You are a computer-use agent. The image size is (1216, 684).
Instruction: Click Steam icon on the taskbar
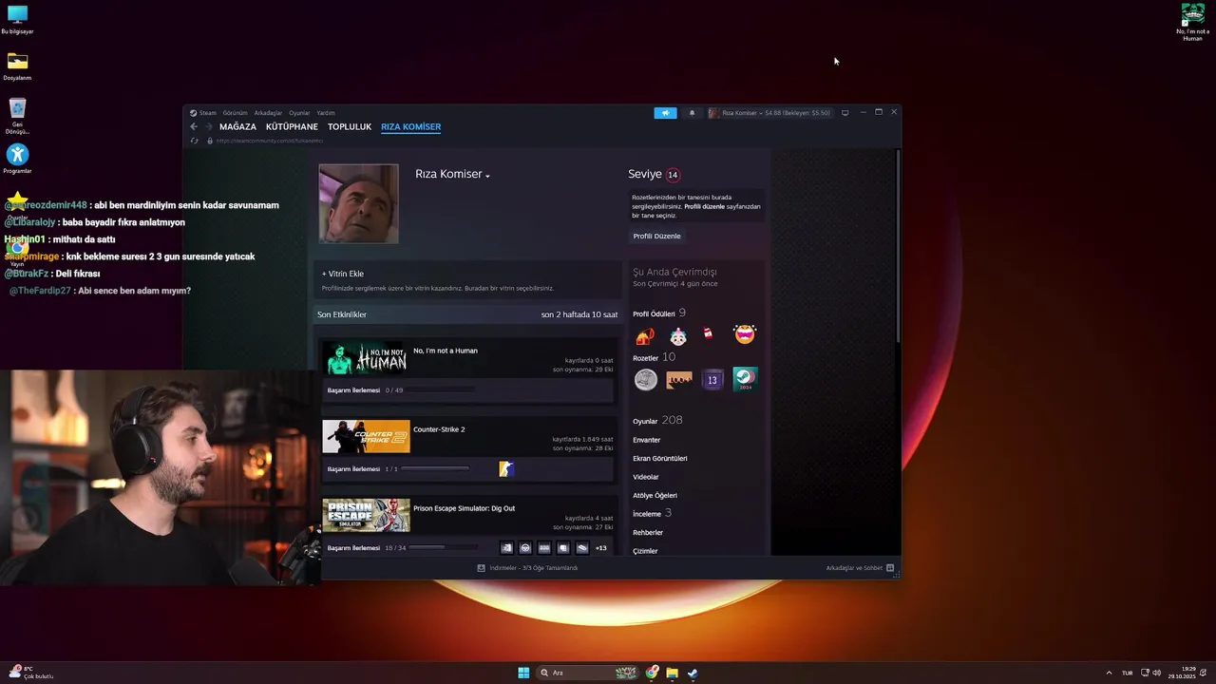(693, 673)
